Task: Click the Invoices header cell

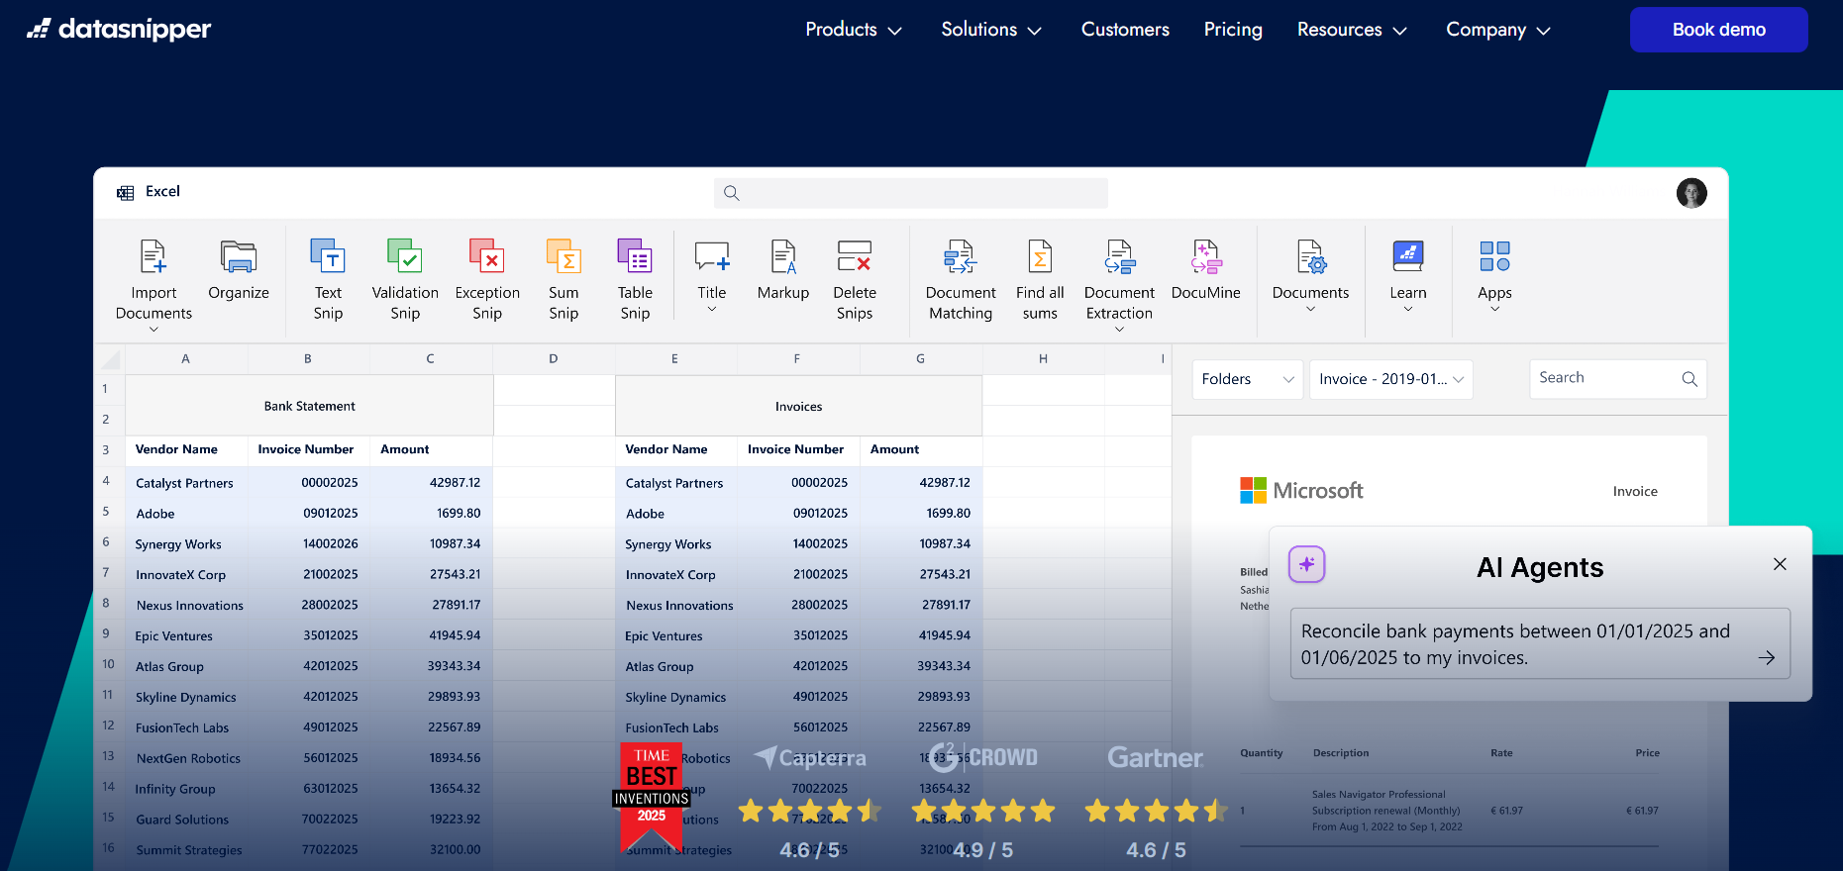Action: (x=798, y=406)
